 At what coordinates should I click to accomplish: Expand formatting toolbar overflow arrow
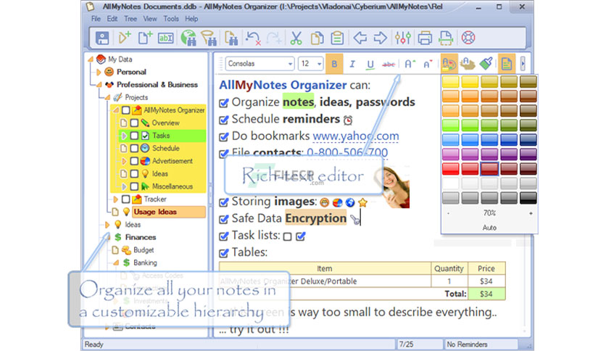(x=523, y=64)
